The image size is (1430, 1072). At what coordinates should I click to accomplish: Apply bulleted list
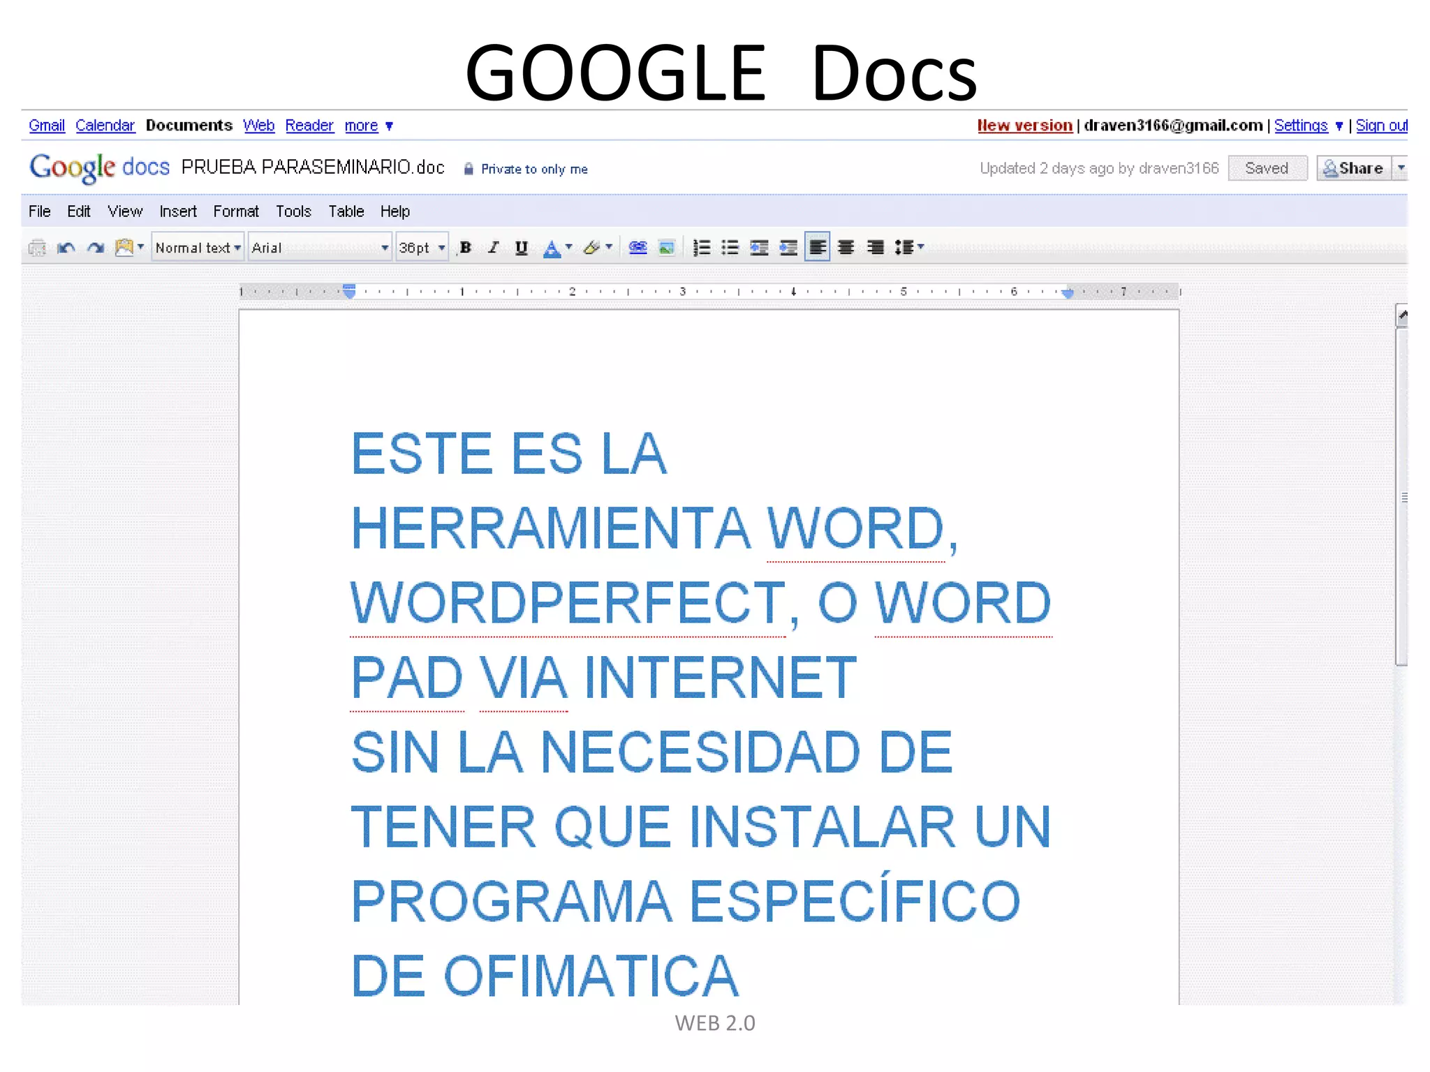[730, 248]
